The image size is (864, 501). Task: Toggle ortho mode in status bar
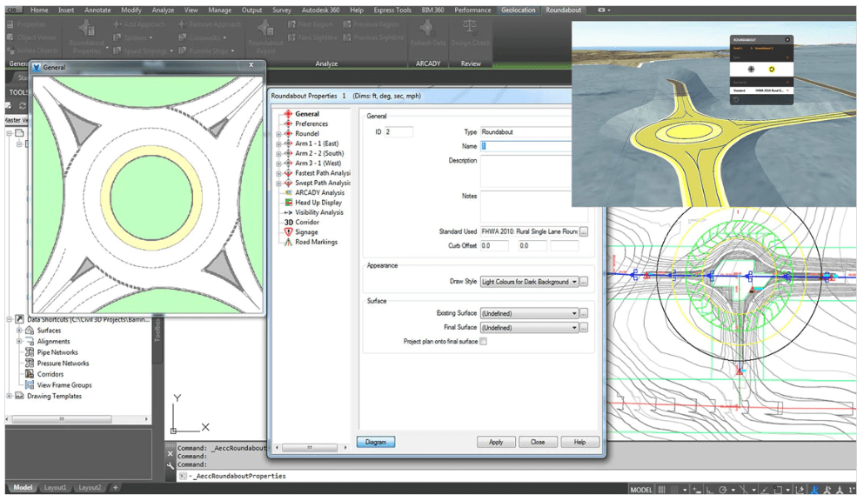pos(709,490)
